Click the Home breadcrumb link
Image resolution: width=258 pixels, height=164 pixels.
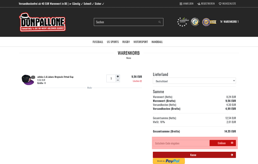[x=129, y=58]
